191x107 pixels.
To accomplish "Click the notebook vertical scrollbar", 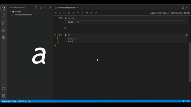I will click(190, 62).
